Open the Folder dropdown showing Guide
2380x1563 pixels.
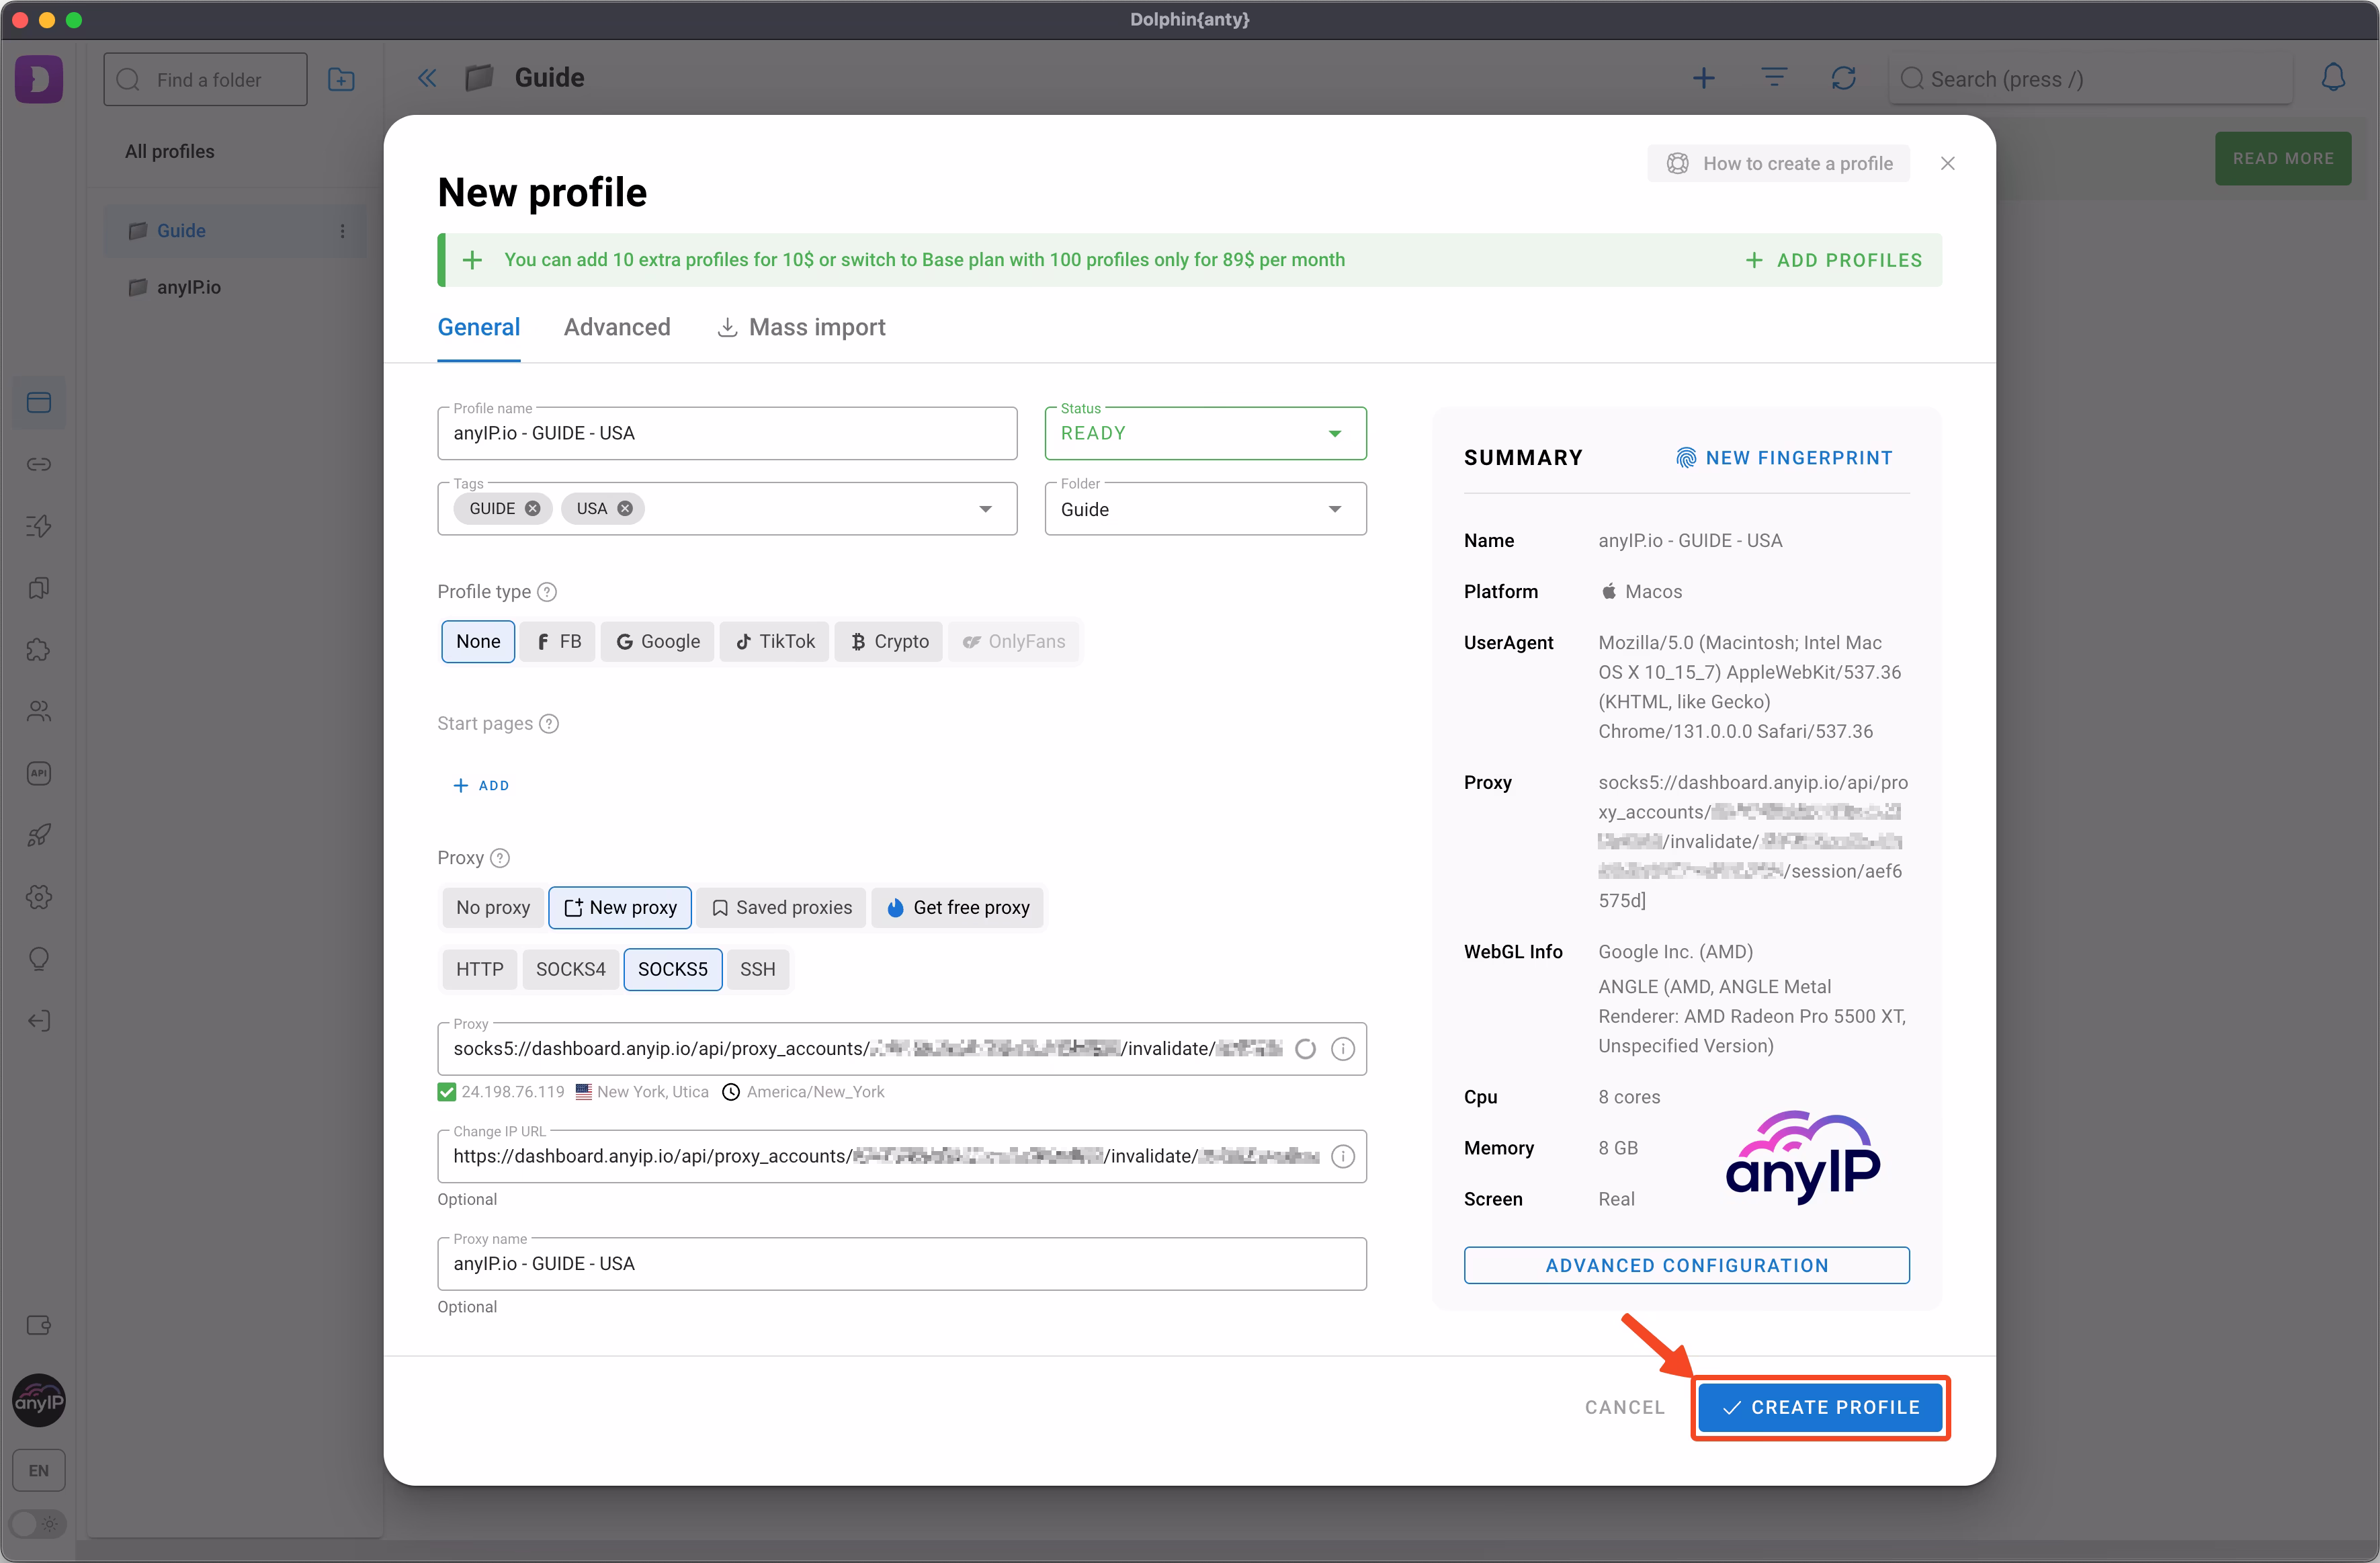1335,508
